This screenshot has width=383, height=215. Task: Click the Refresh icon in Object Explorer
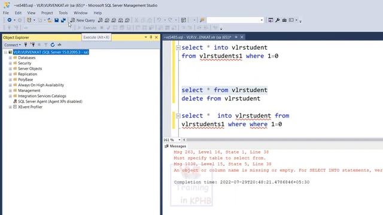coord(53,45)
